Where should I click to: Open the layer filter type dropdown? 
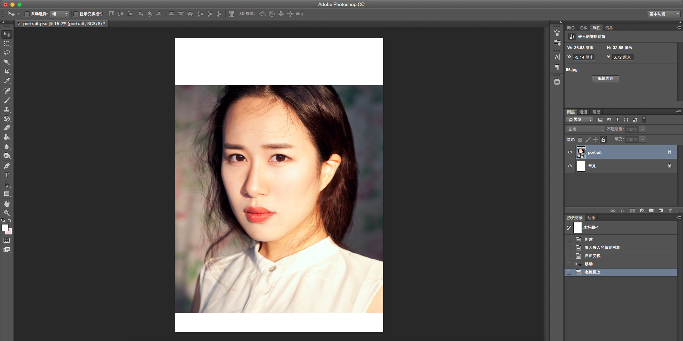pos(579,120)
